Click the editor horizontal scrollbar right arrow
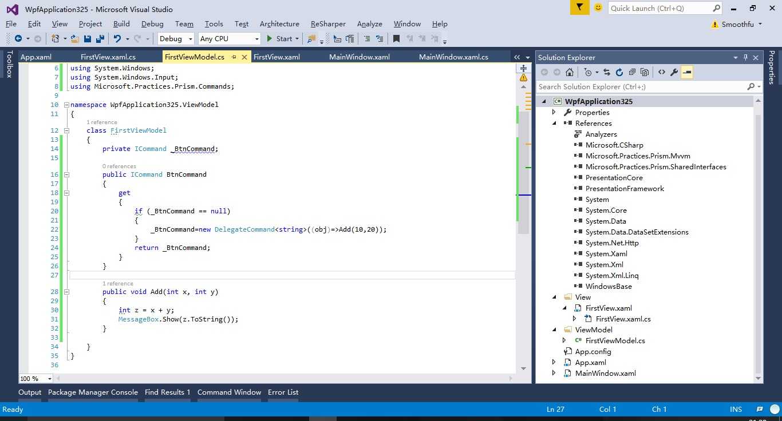782x421 pixels. [x=512, y=379]
